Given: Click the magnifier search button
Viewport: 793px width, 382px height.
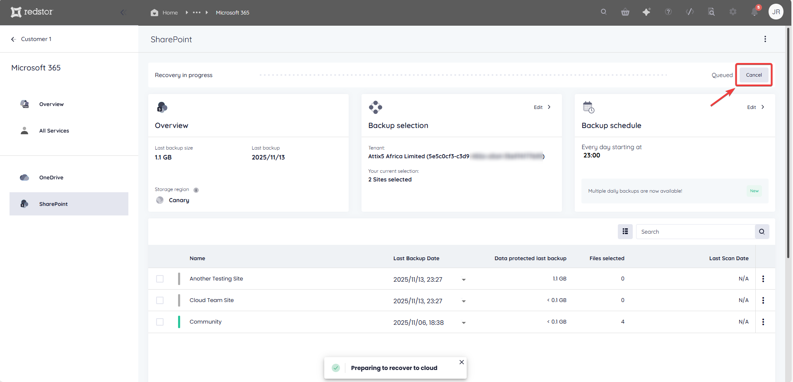Looking at the screenshot, I should pos(762,232).
